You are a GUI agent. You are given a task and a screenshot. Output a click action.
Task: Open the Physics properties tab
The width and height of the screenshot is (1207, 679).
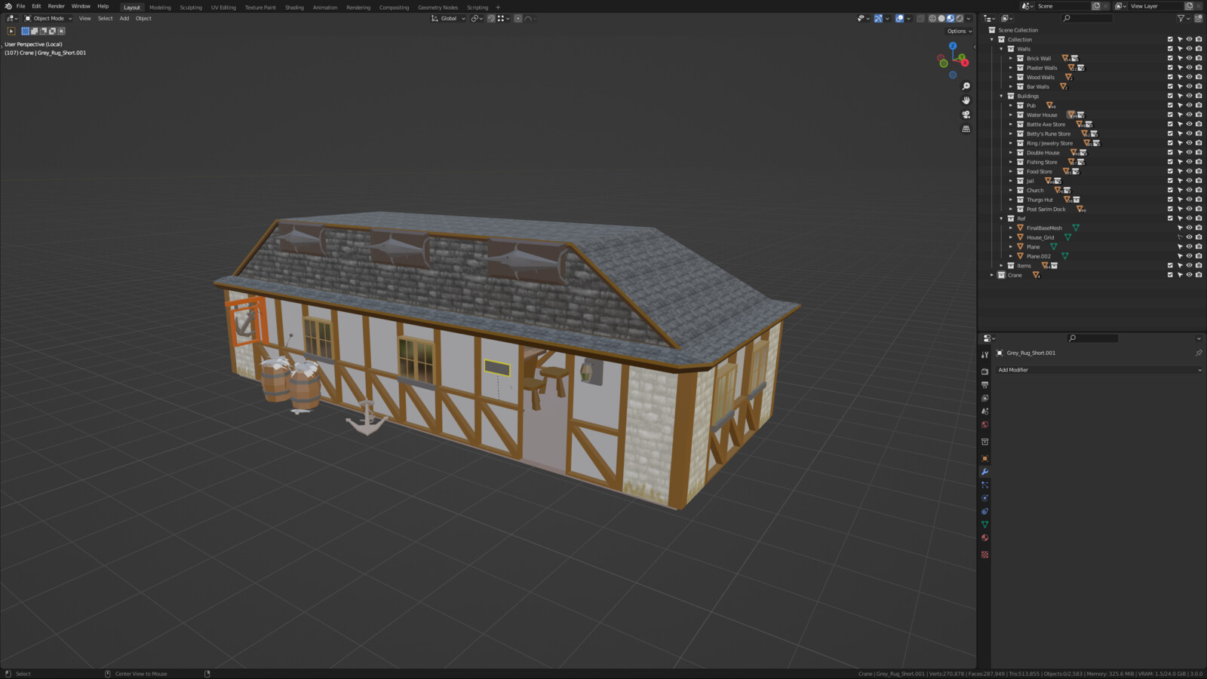984,498
